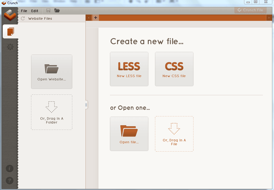Click the save floppy disk toolbar icon

point(48,11)
